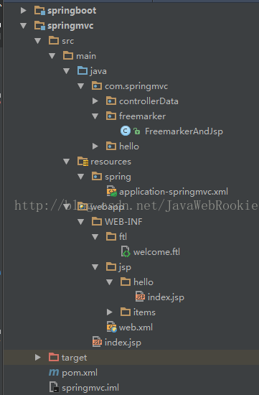Expand the controllerData package arrow

tap(95, 101)
